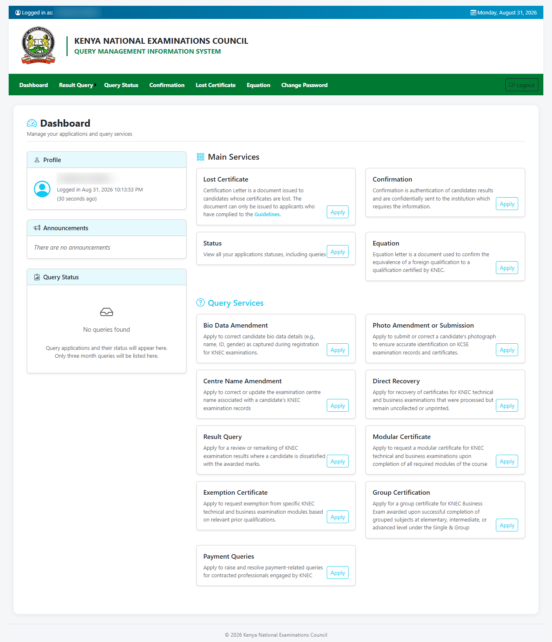
Task: Apply for Direct Recovery
Action: click(507, 406)
